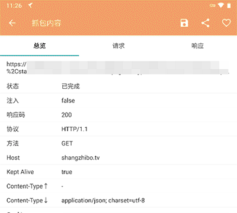Select the response code 200 value
The width and height of the screenshot is (237, 213).
pyautogui.click(x=66, y=115)
